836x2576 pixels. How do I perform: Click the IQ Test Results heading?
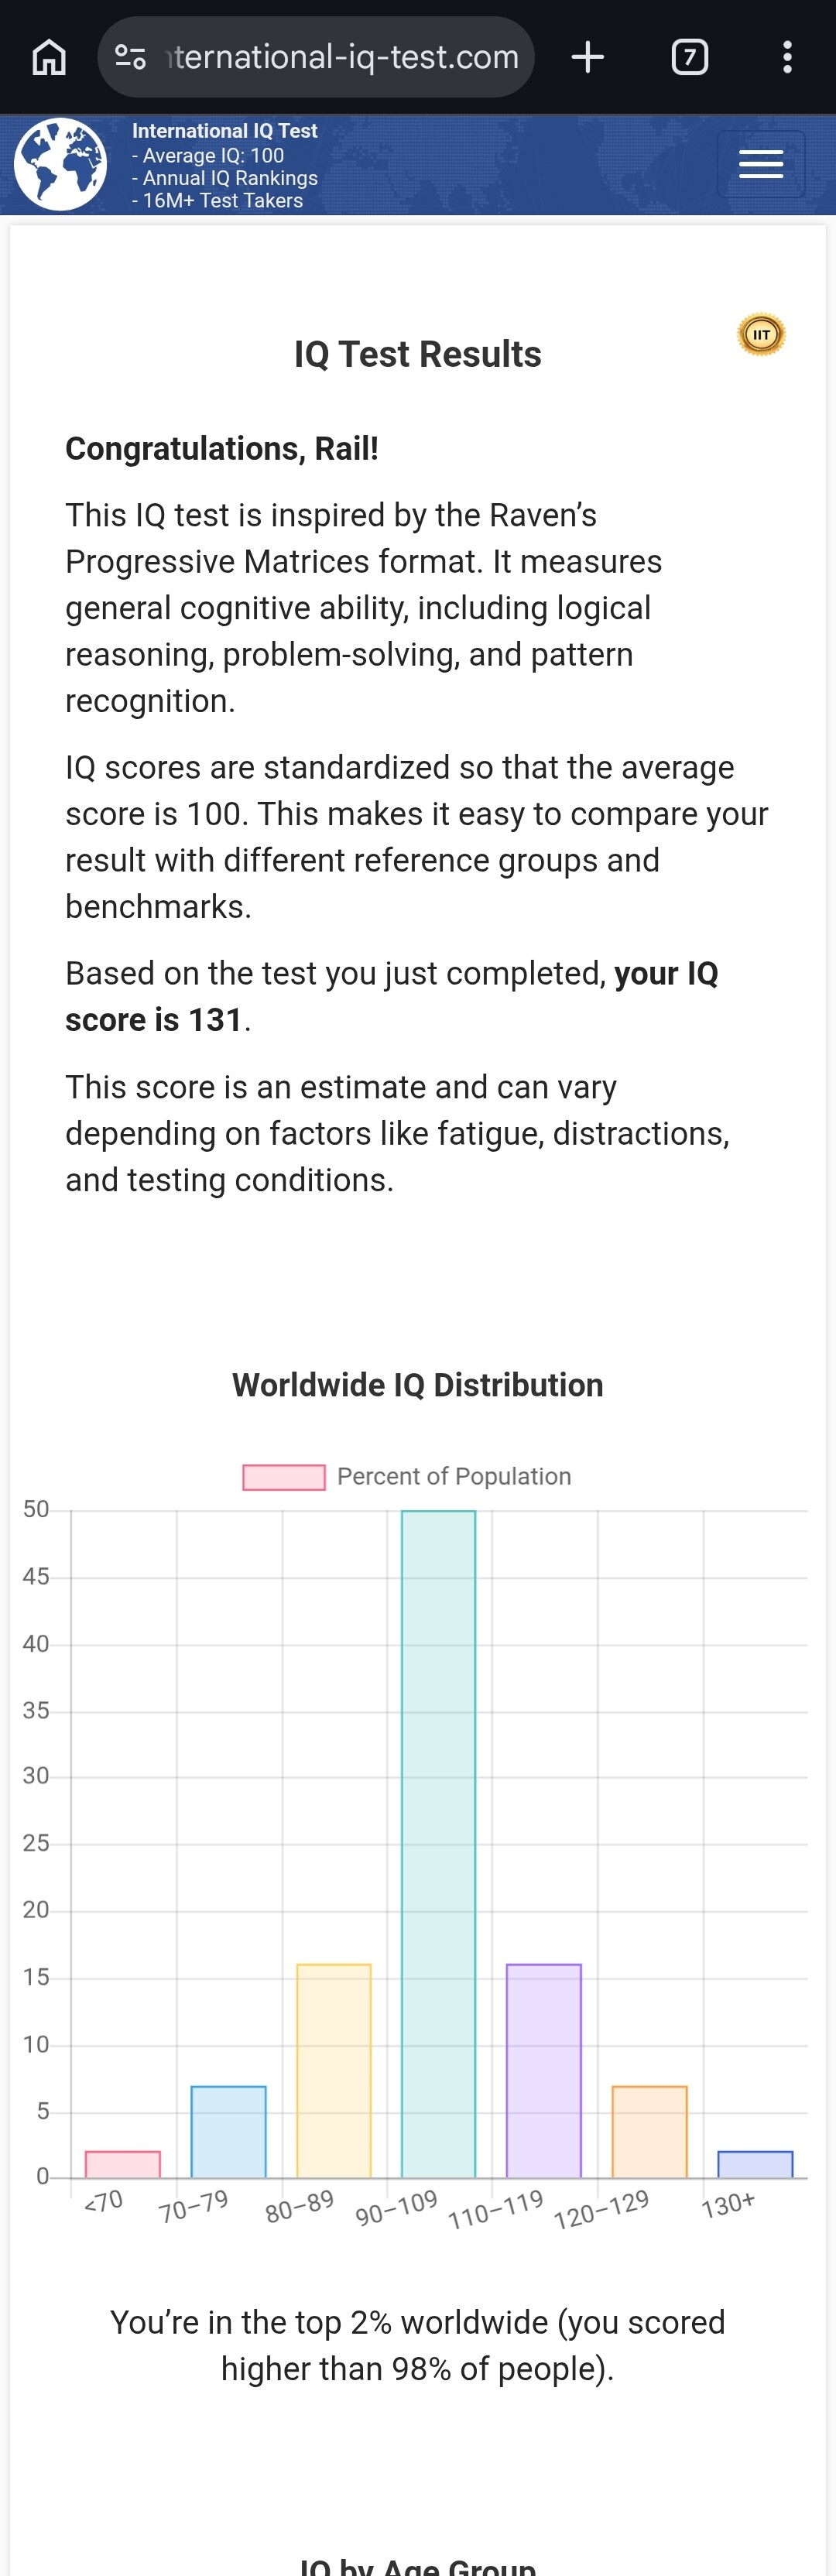coord(417,354)
